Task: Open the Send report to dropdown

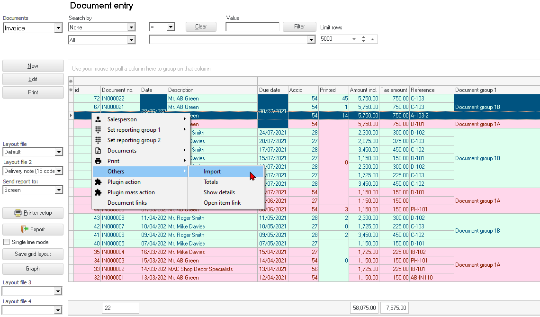Action: [59, 190]
